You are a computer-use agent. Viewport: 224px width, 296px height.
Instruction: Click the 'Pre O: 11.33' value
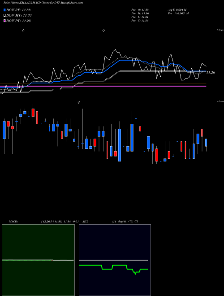click(x=140, y=9)
